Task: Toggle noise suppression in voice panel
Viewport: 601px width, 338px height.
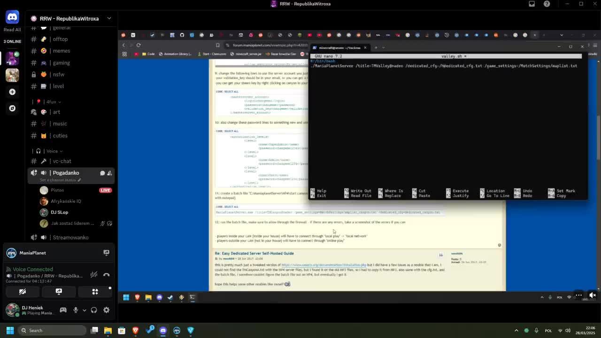Action: tap(94, 274)
